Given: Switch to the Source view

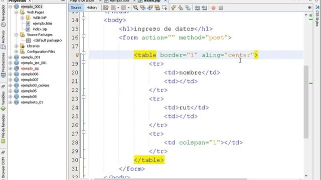Looking at the screenshot, I should tap(76, 7).
